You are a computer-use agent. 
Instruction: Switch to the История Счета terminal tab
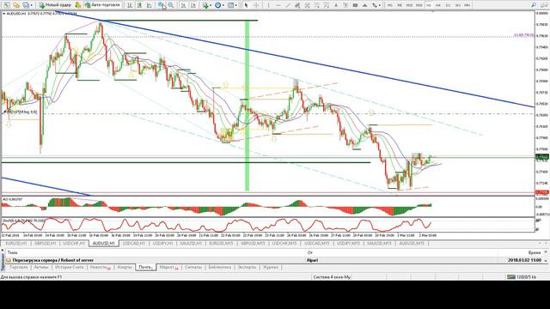click(x=70, y=267)
